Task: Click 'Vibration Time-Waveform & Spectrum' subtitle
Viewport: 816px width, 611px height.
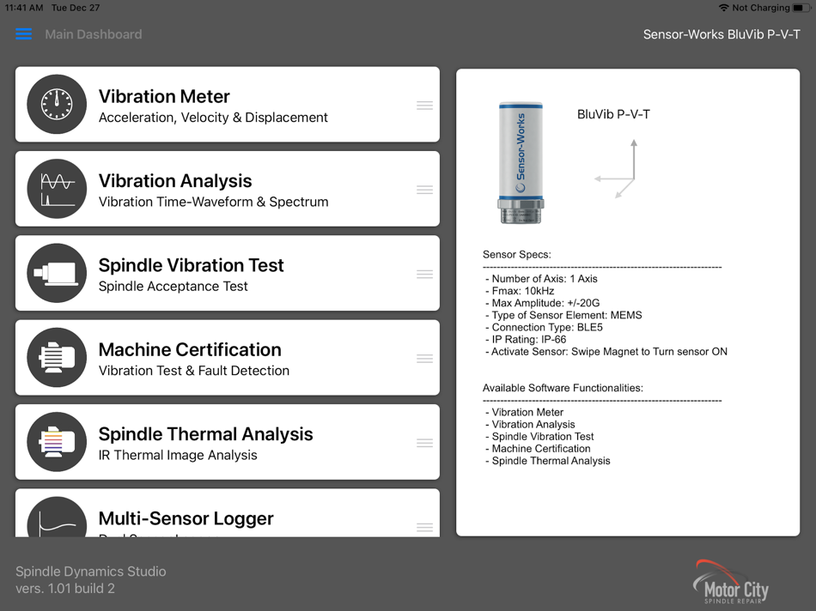Action: [213, 202]
